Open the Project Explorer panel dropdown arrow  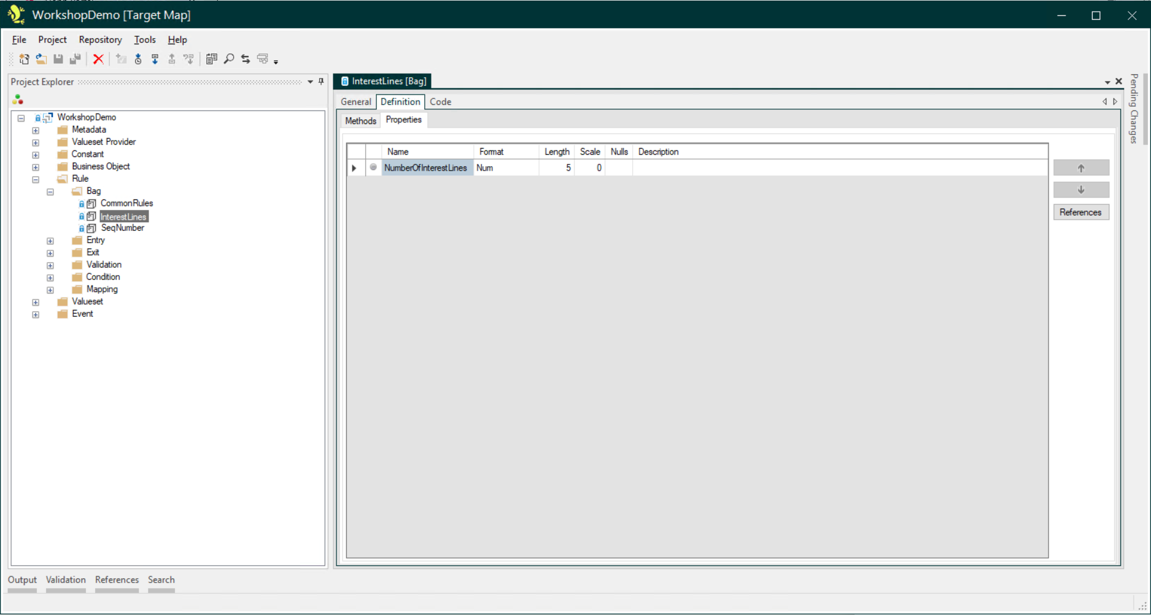tap(310, 82)
